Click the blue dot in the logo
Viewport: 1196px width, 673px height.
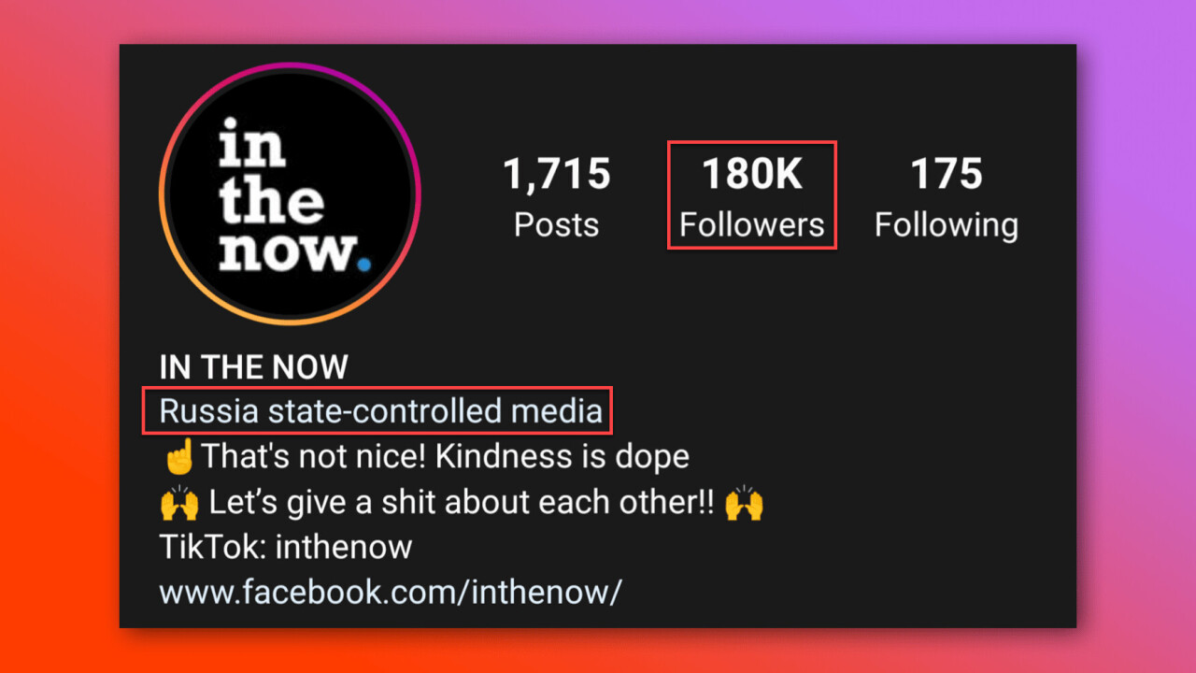pos(363,265)
